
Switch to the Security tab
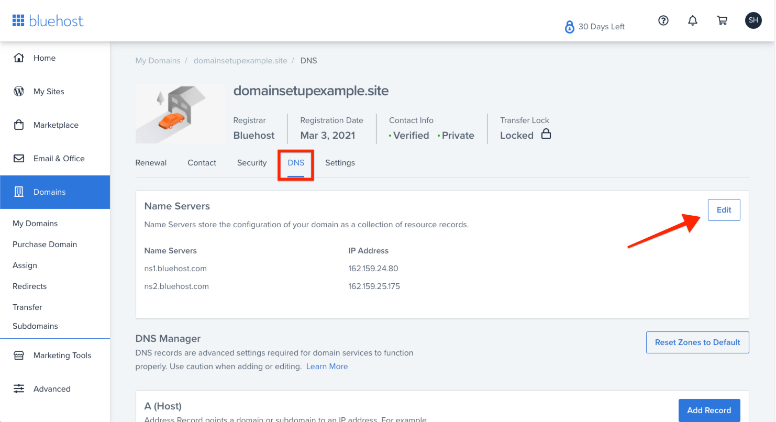252,163
